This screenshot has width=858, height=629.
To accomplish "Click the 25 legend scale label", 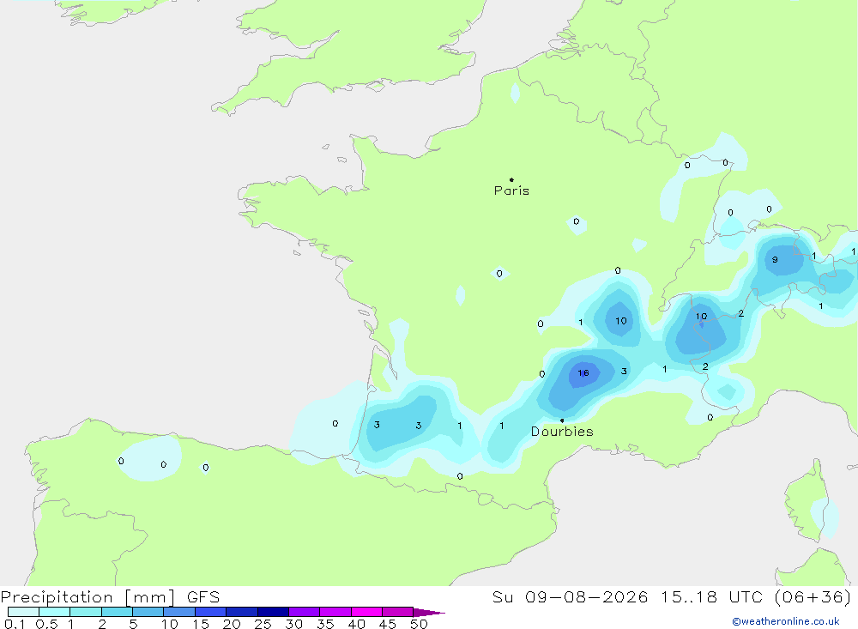I will (x=263, y=624).
